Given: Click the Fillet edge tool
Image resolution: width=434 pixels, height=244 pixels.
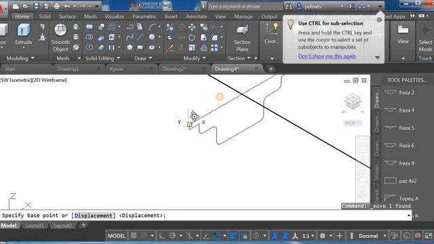Looking at the screenshot, I should pyautogui.click(x=214, y=37).
